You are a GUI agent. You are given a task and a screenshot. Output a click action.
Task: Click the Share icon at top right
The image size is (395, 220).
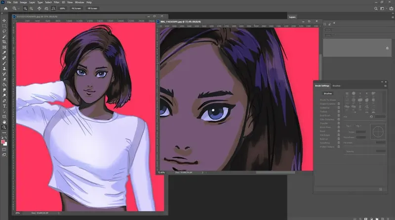[x=391, y=8]
